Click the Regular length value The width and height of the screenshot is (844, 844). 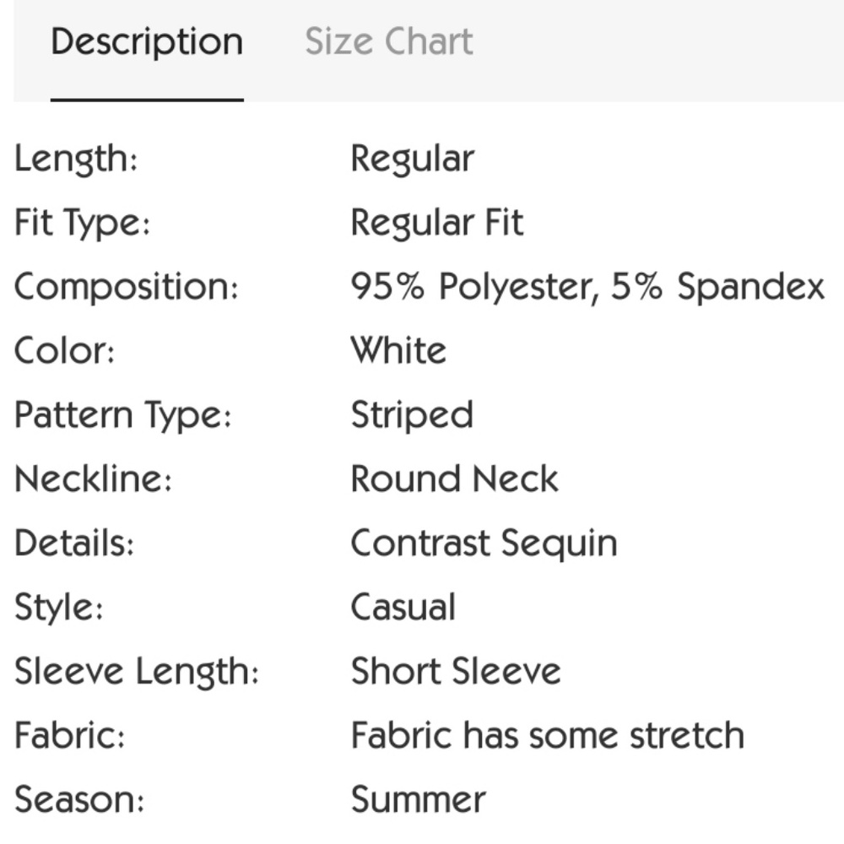pyautogui.click(x=412, y=160)
